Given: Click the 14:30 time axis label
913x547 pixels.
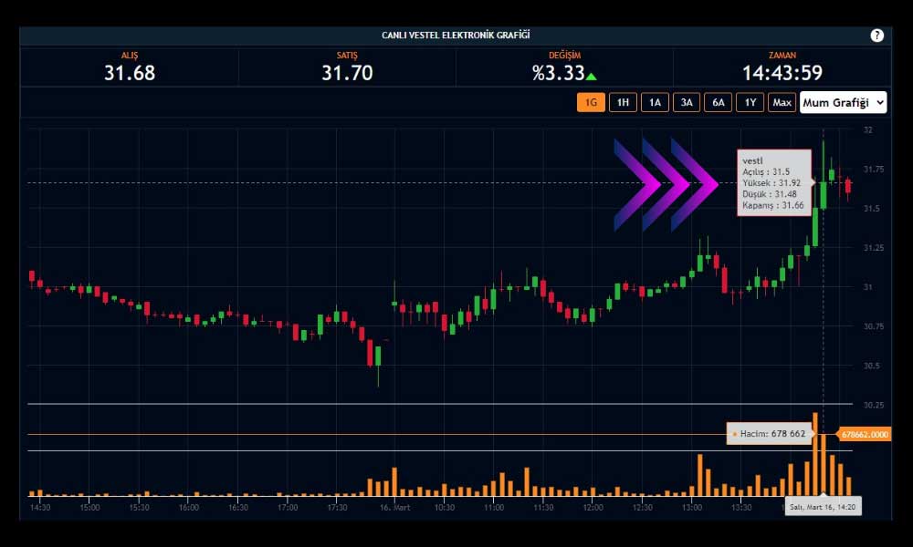Looking at the screenshot, I should (40, 508).
